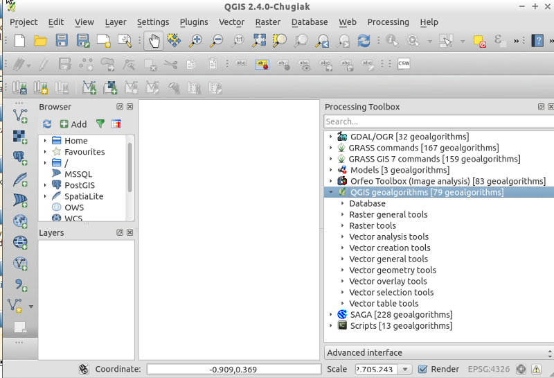Zoom to native 1:1 resolution icon
The image size is (554, 378).
click(238, 41)
